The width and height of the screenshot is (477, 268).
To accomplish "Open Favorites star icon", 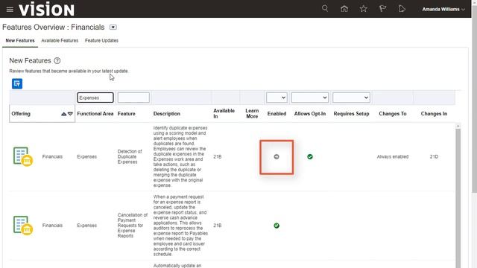I will (363, 8).
